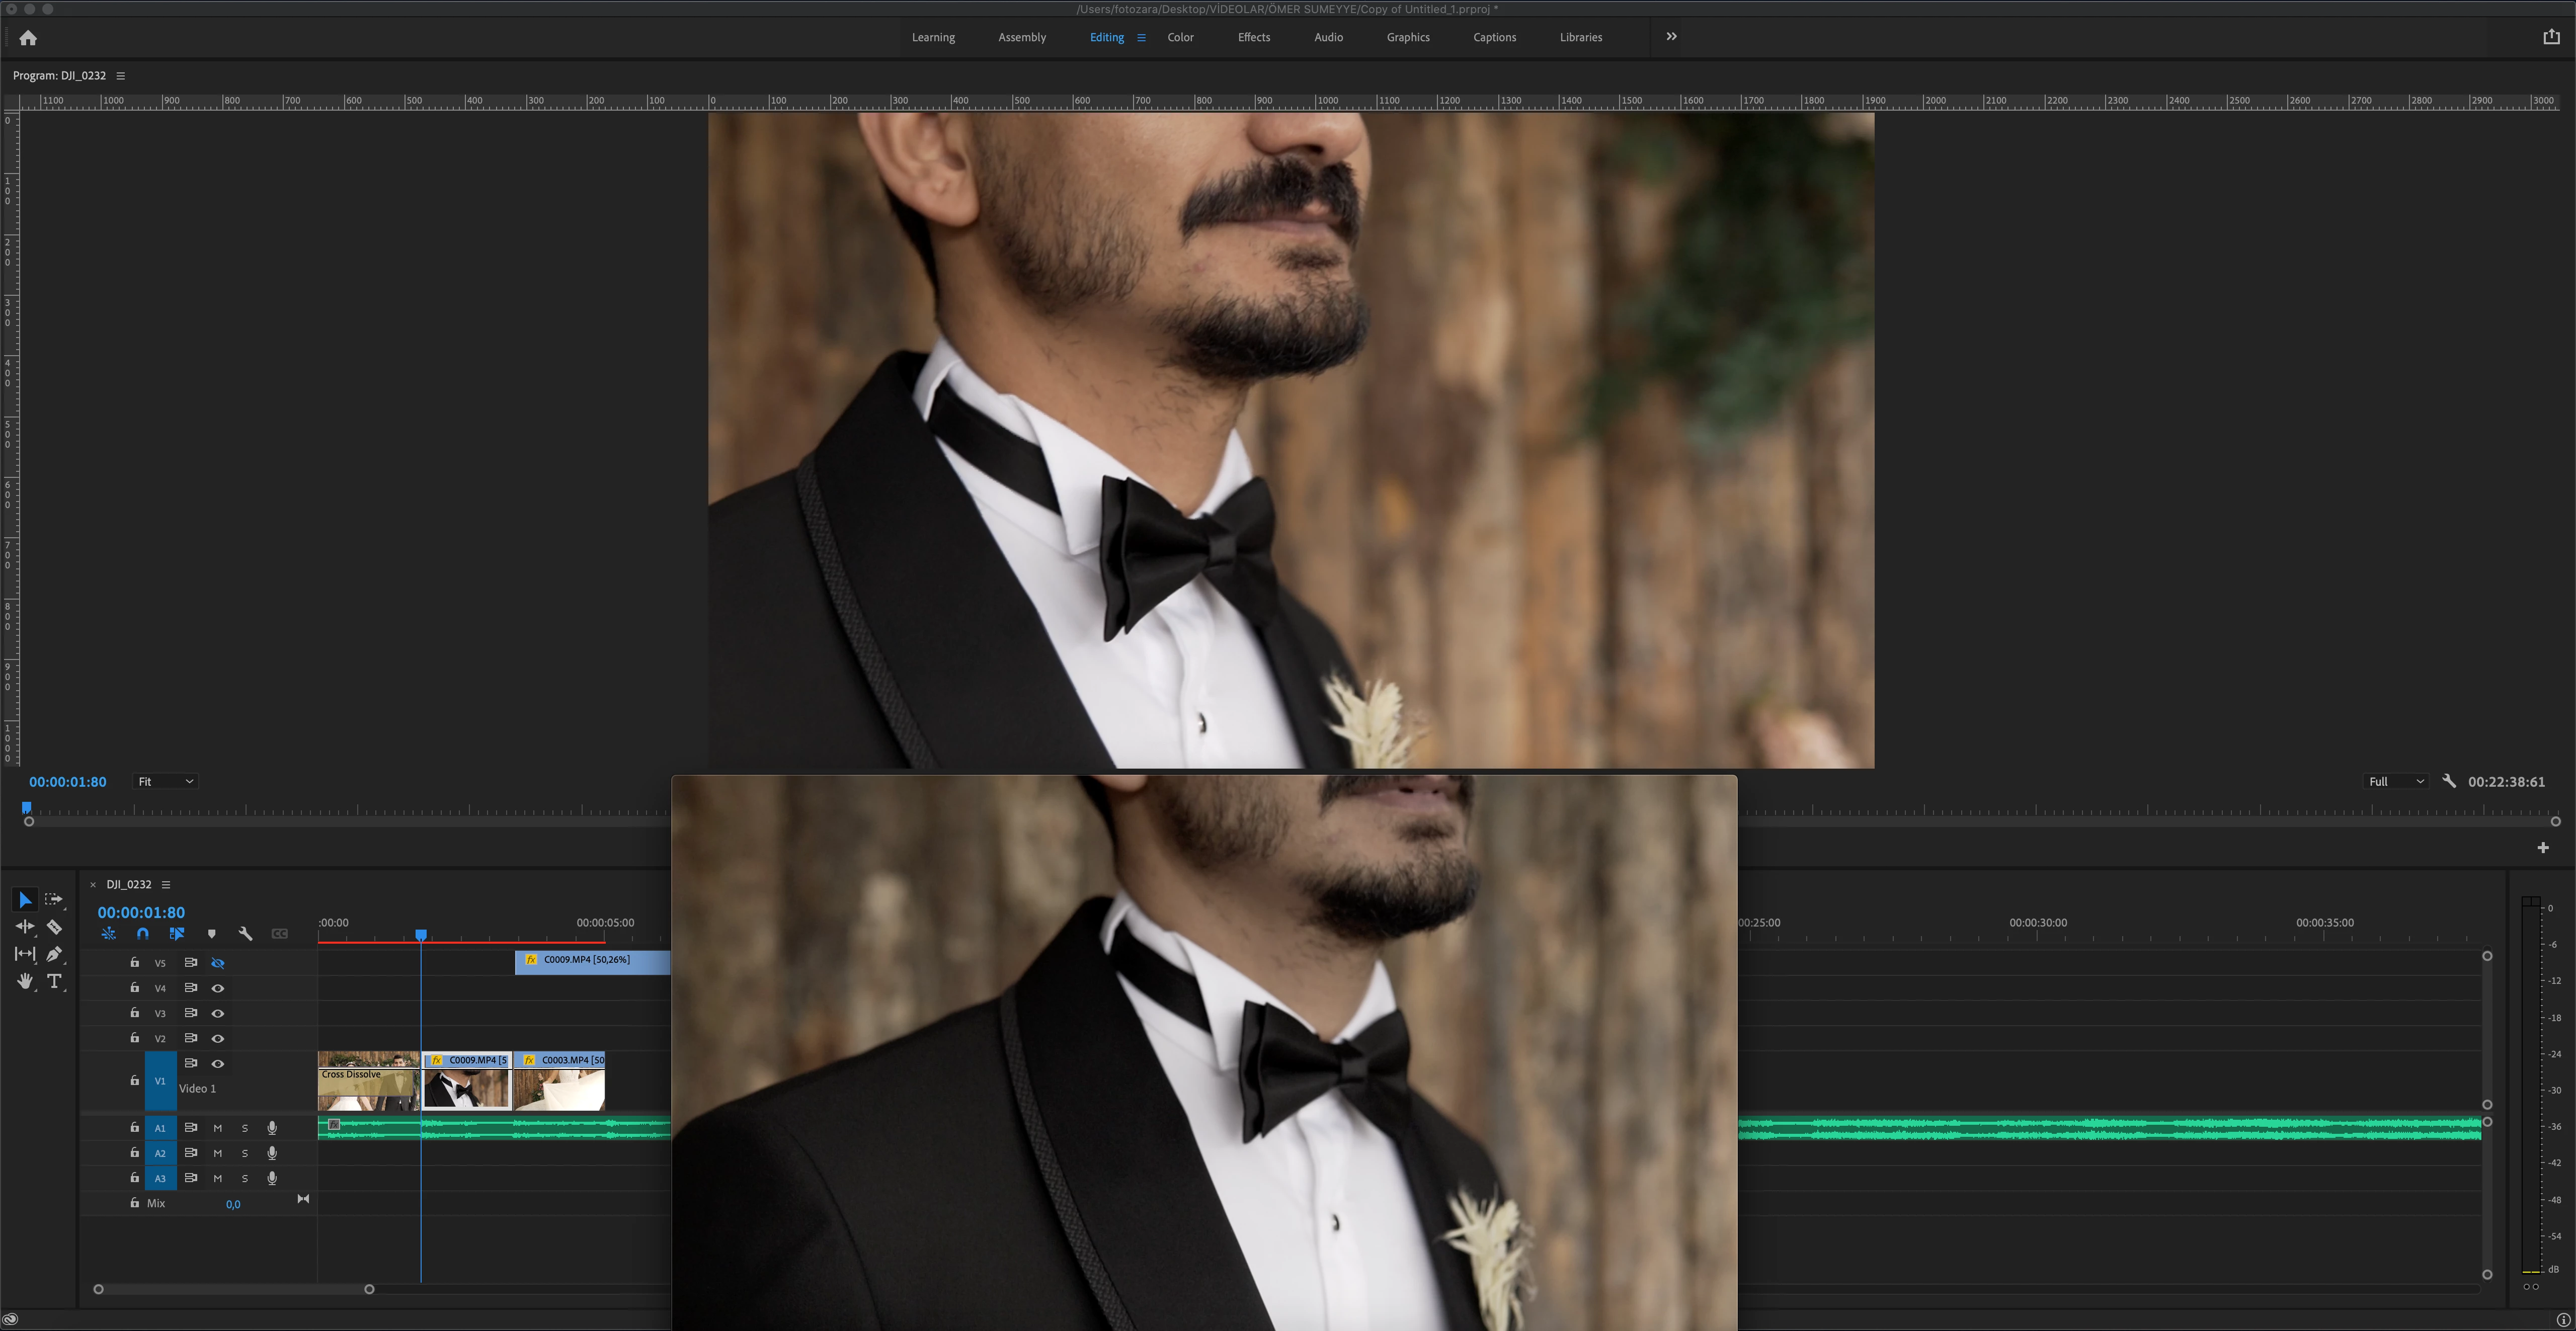Toggle lock on track V3
2576x1331 pixels.
point(134,1013)
